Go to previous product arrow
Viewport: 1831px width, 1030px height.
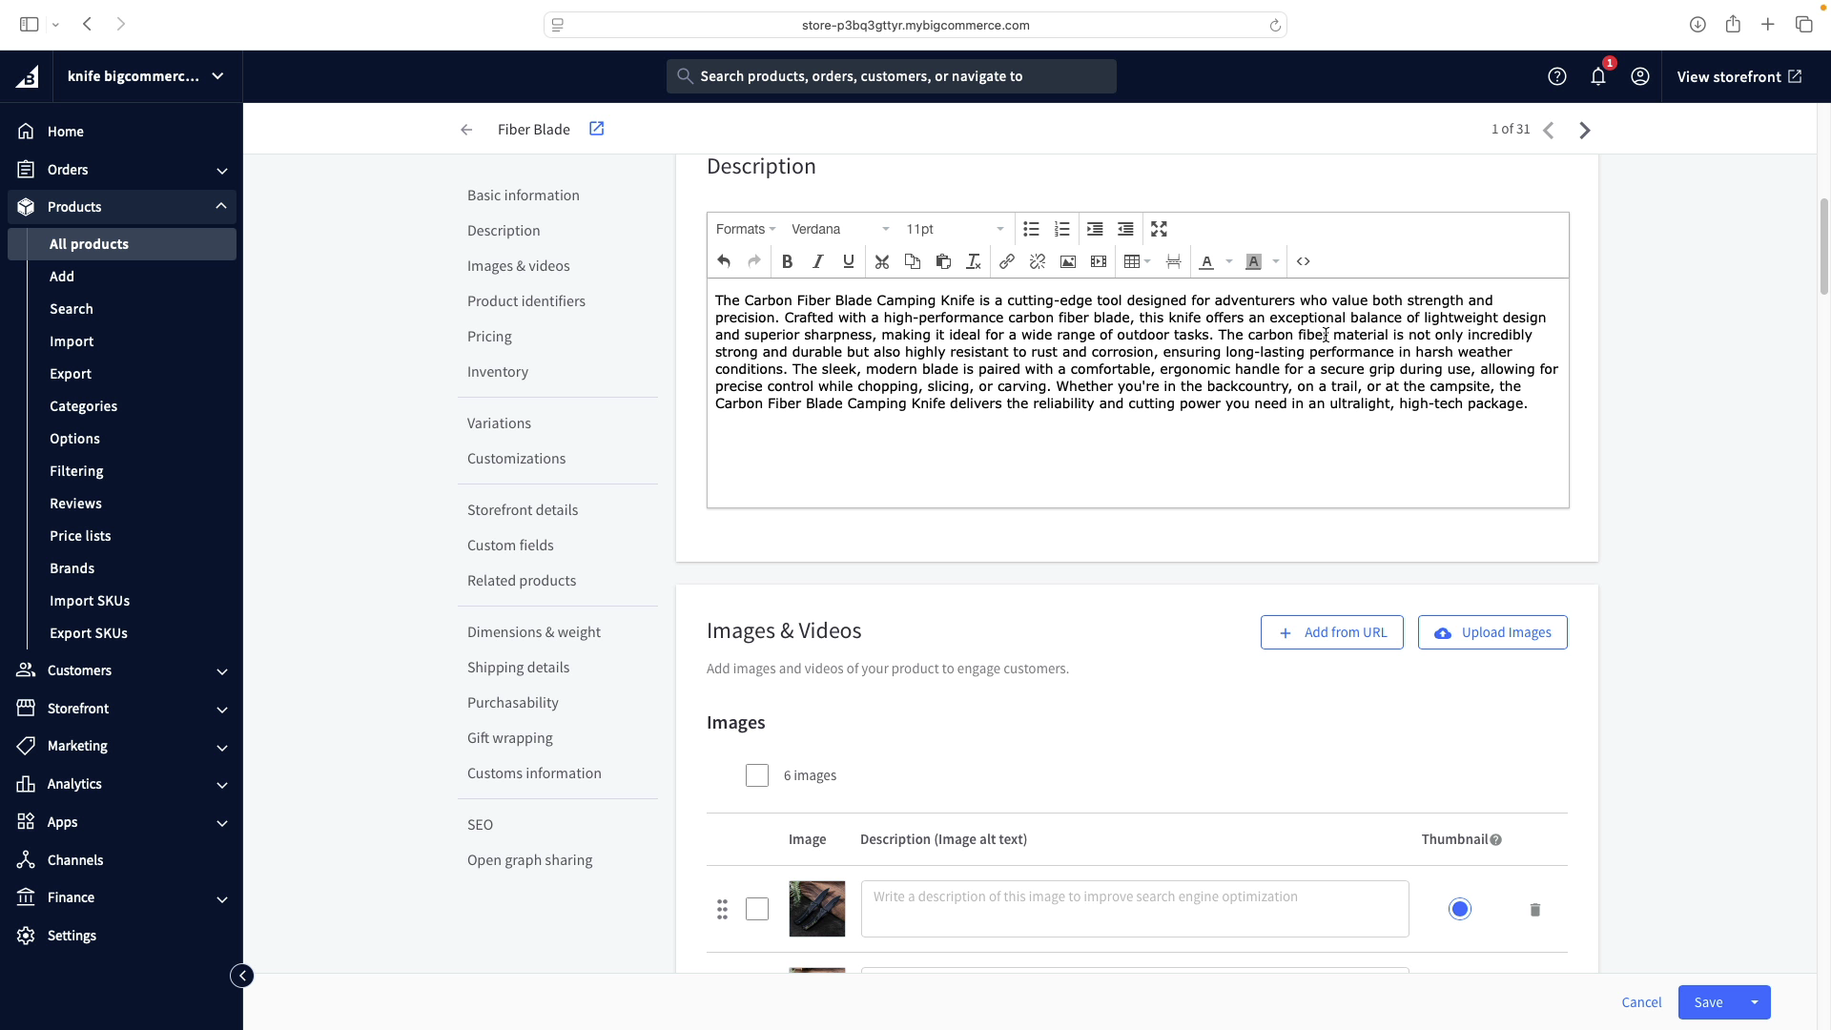(x=1549, y=130)
